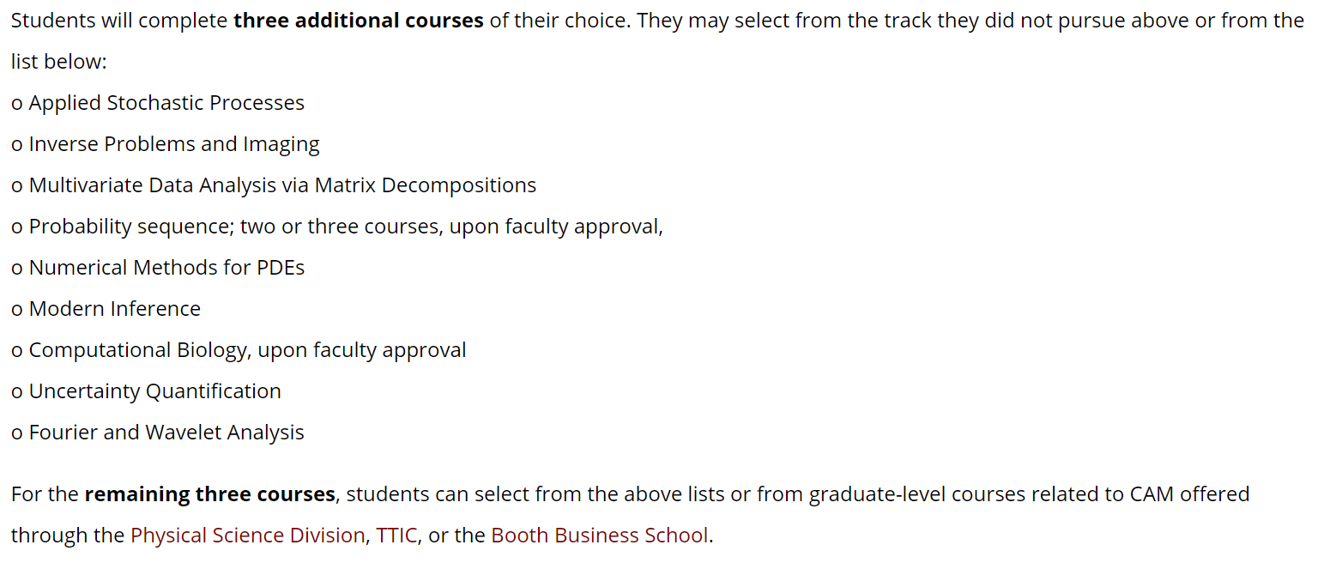Click 'two or three courses' in Probability line

342,227
